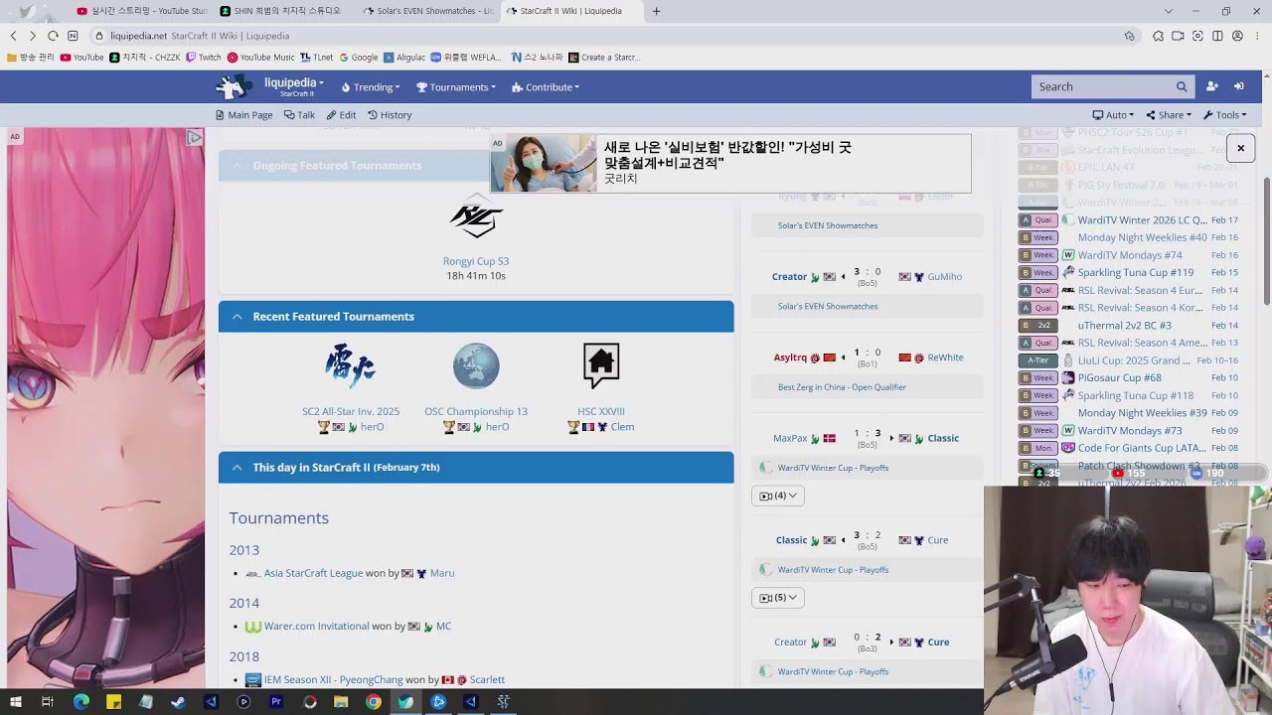Launch Microsoft Edge from taskbar
The image size is (1272, 715).
tap(81, 702)
